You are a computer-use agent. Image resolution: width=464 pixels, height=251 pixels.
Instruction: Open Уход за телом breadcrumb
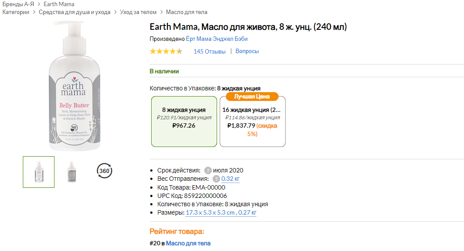(138, 12)
